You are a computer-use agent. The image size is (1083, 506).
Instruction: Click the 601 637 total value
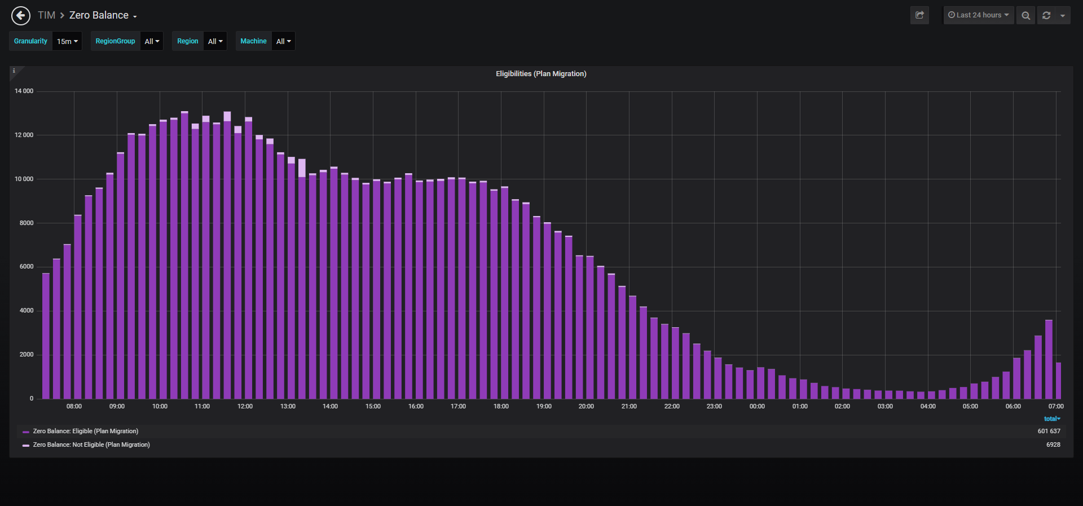click(x=1049, y=431)
